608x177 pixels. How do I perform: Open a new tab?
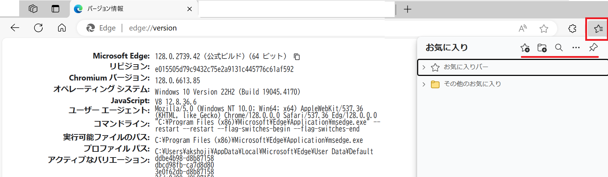[407, 9]
